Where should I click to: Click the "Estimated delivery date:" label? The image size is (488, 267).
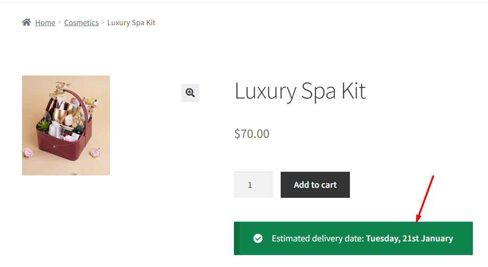pyautogui.click(x=318, y=239)
